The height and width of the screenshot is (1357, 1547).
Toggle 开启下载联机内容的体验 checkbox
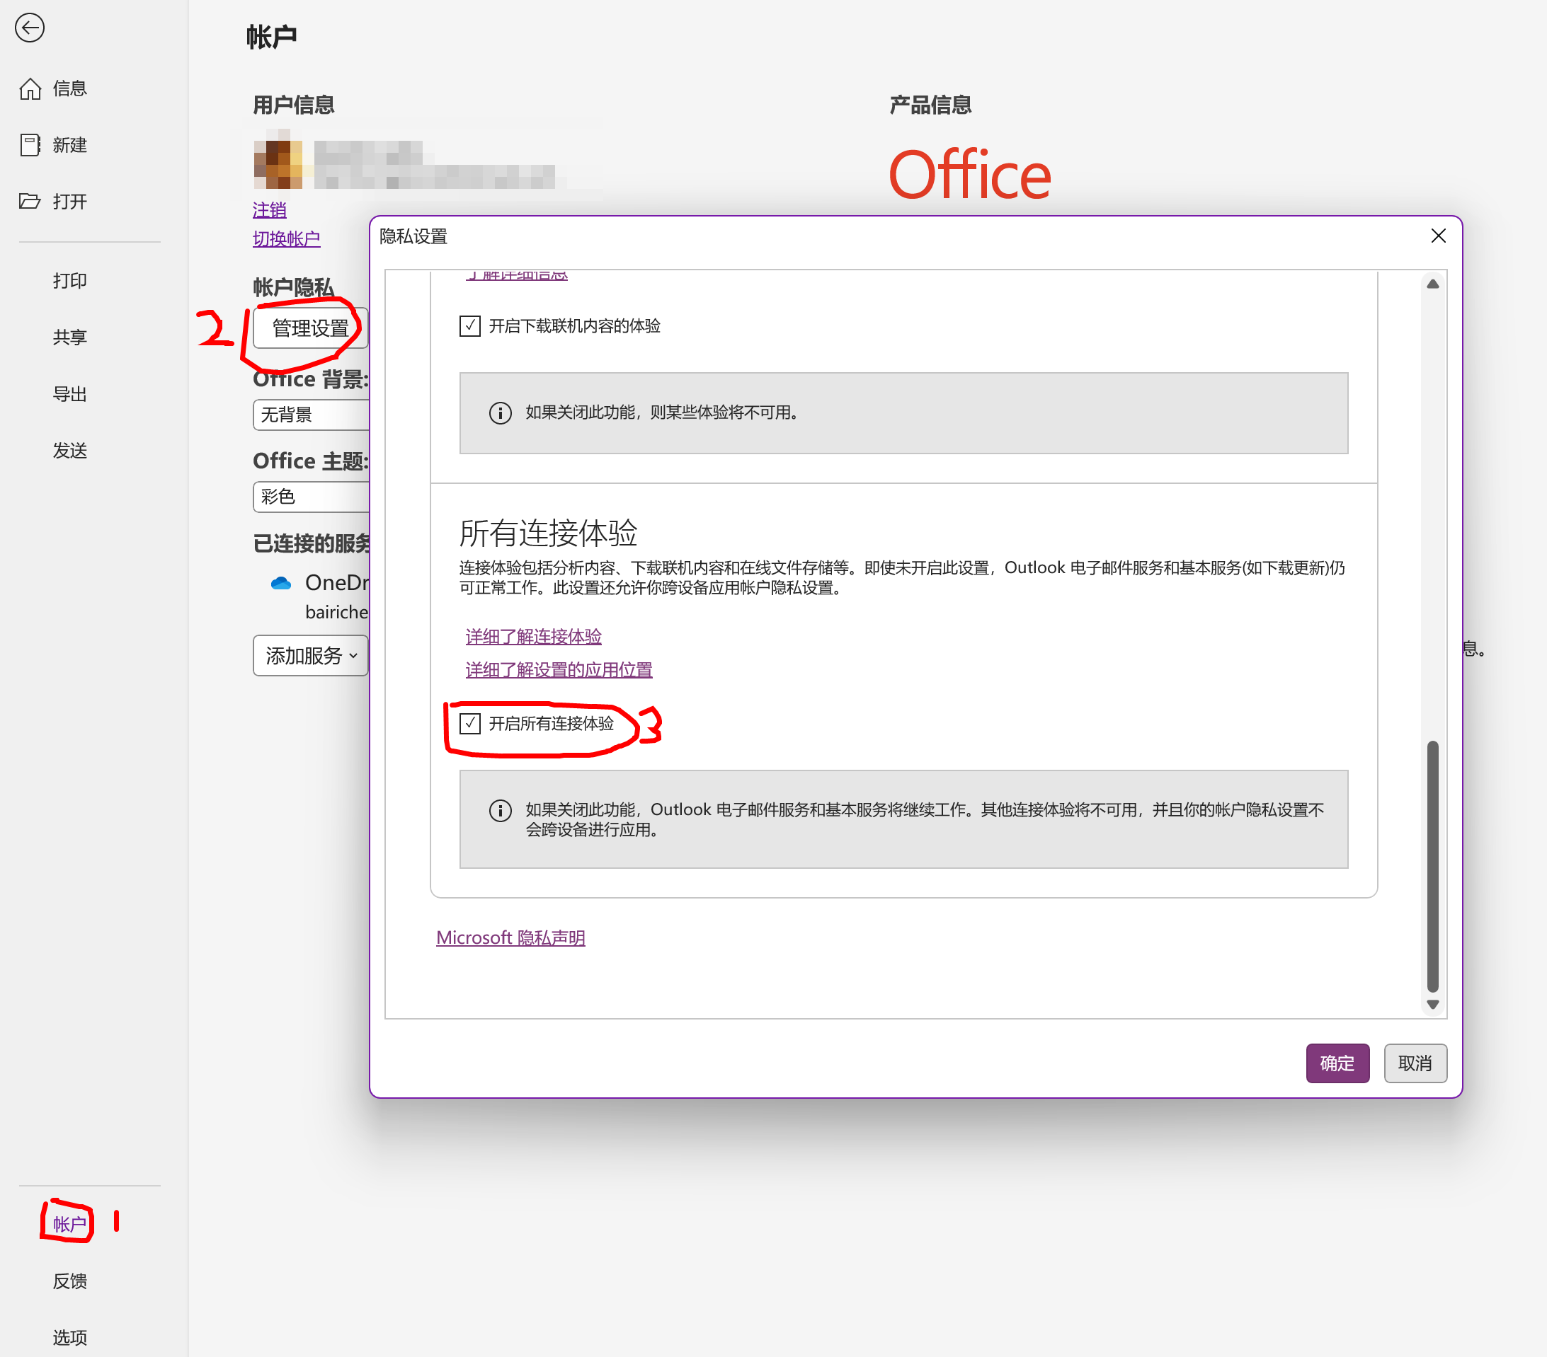pos(470,326)
